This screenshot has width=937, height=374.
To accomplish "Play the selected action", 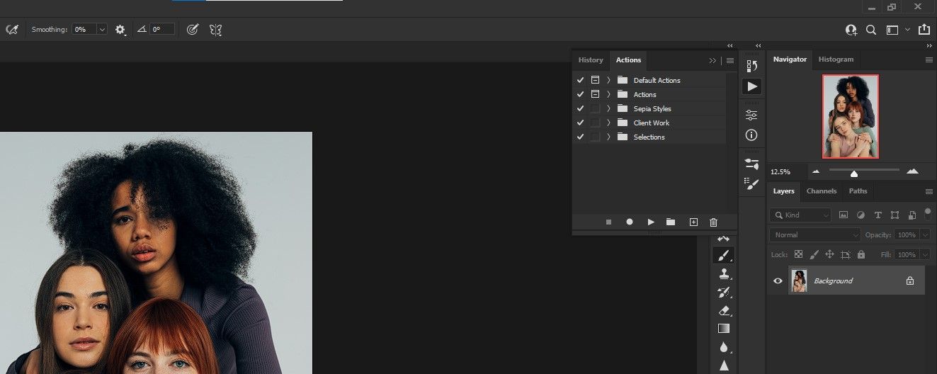I will (651, 222).
